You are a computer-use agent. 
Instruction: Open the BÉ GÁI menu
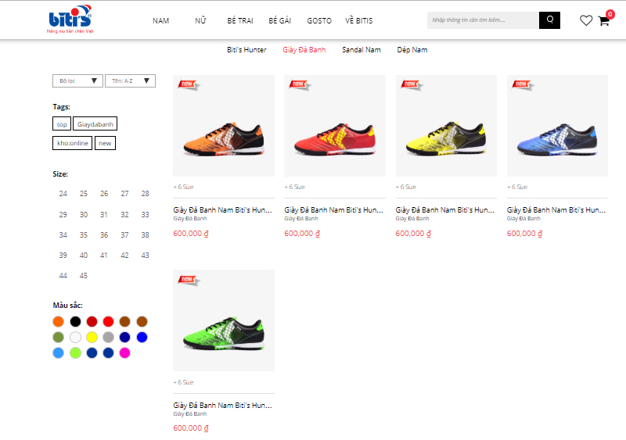[x=279, y=21]
